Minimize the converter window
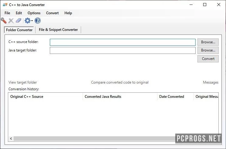This screenshot has width=226, height=149. pyautogui.click(x=191, y=5)
